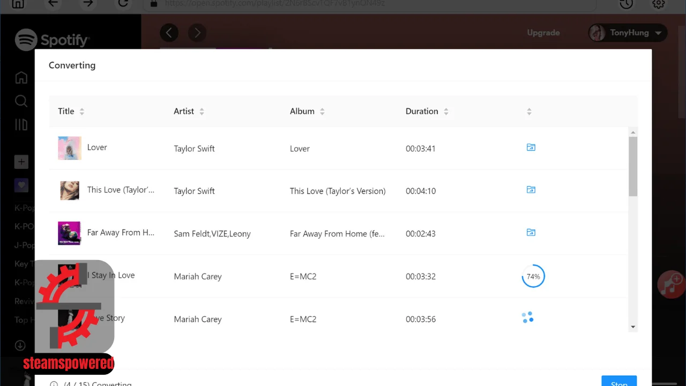Screen dimensions: 686x386
Task: Open Spotify Home in the sidebar
Action: 21,78
